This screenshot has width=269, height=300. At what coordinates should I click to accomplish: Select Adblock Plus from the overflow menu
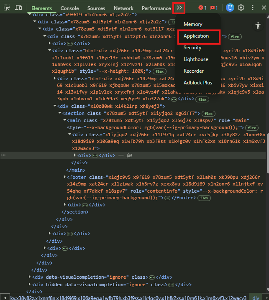pyautogui.click(x=198, y=83)
